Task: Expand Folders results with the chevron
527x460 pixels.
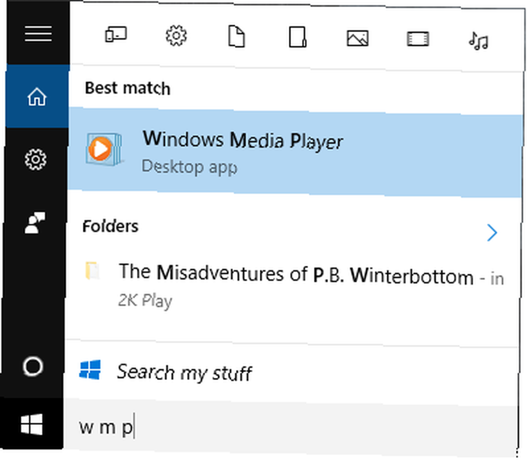Action: [492, 233]
